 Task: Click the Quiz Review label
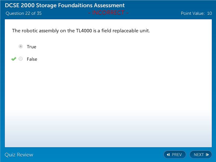coord(19,155)
